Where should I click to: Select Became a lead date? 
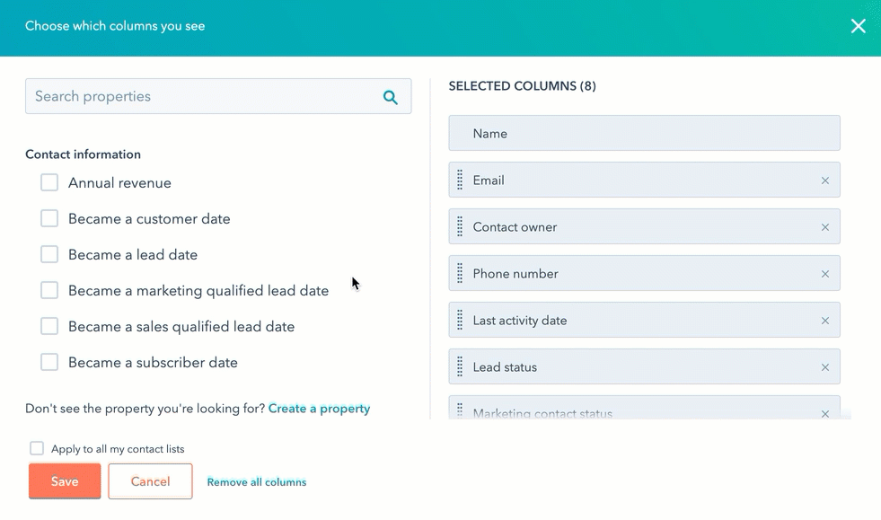(49, 254)
